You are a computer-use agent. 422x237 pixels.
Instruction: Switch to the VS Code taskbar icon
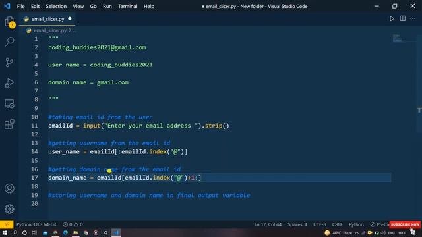pyautogui.click(x=116, y=232)
